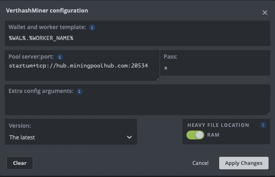Viewport: 275px width, 177px height.
Task: Close the VerthashMiner configuration dialog
Action: (264, 13)
